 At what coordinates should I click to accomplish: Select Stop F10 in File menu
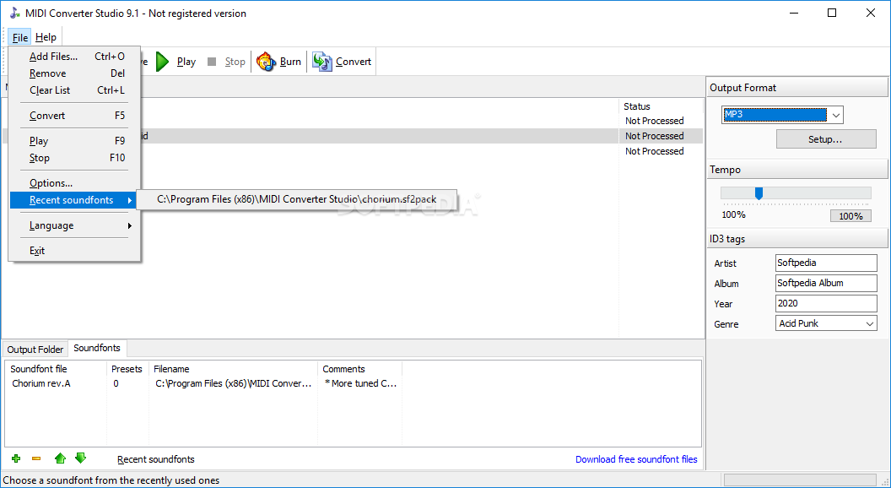click(x=74, y=158)
